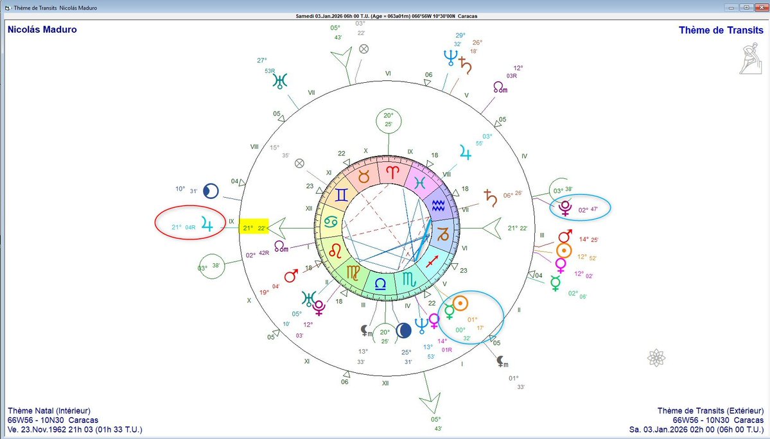This screenshot has width=770, height=439.
Task: Click natal Uranus glyph at 05°10'
Action: point(309,298)
